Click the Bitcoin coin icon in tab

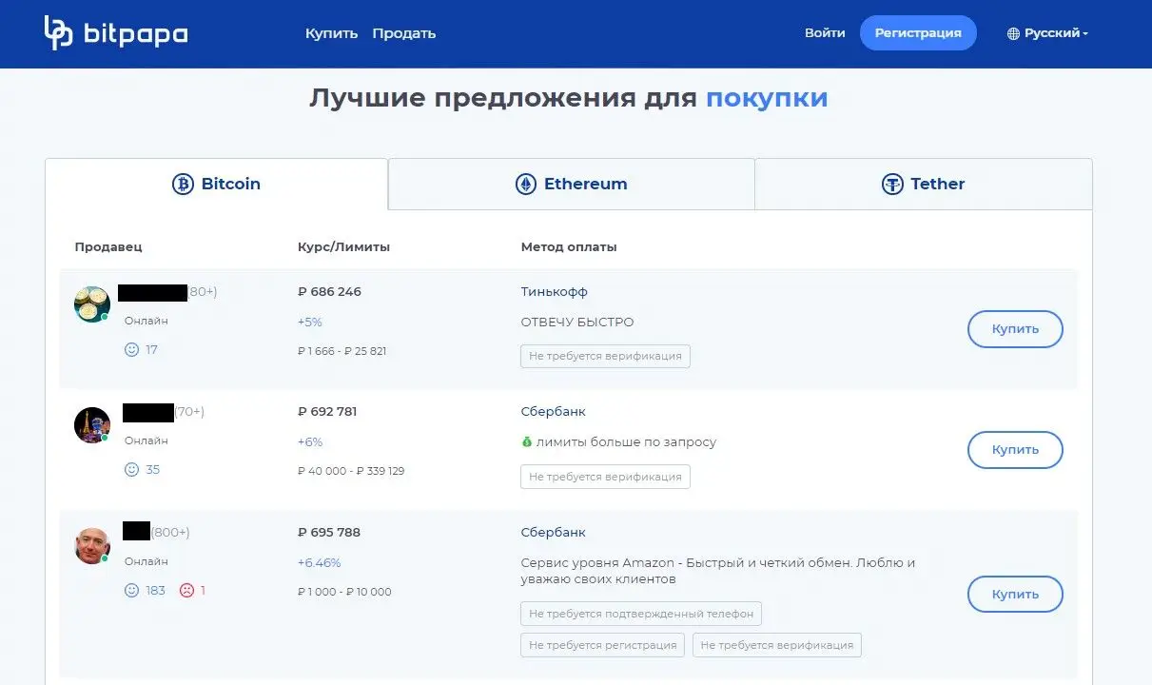pyautogui.click(x=183, y=184)
